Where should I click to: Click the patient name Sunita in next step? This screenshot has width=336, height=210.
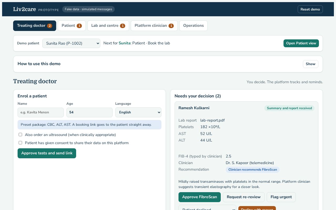124,43
